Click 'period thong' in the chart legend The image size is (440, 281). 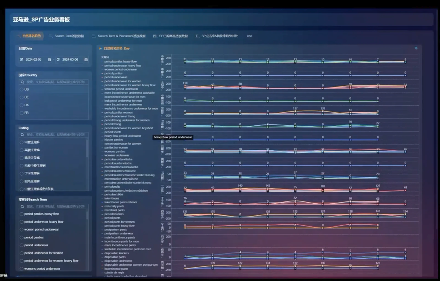tap(113, 124)
